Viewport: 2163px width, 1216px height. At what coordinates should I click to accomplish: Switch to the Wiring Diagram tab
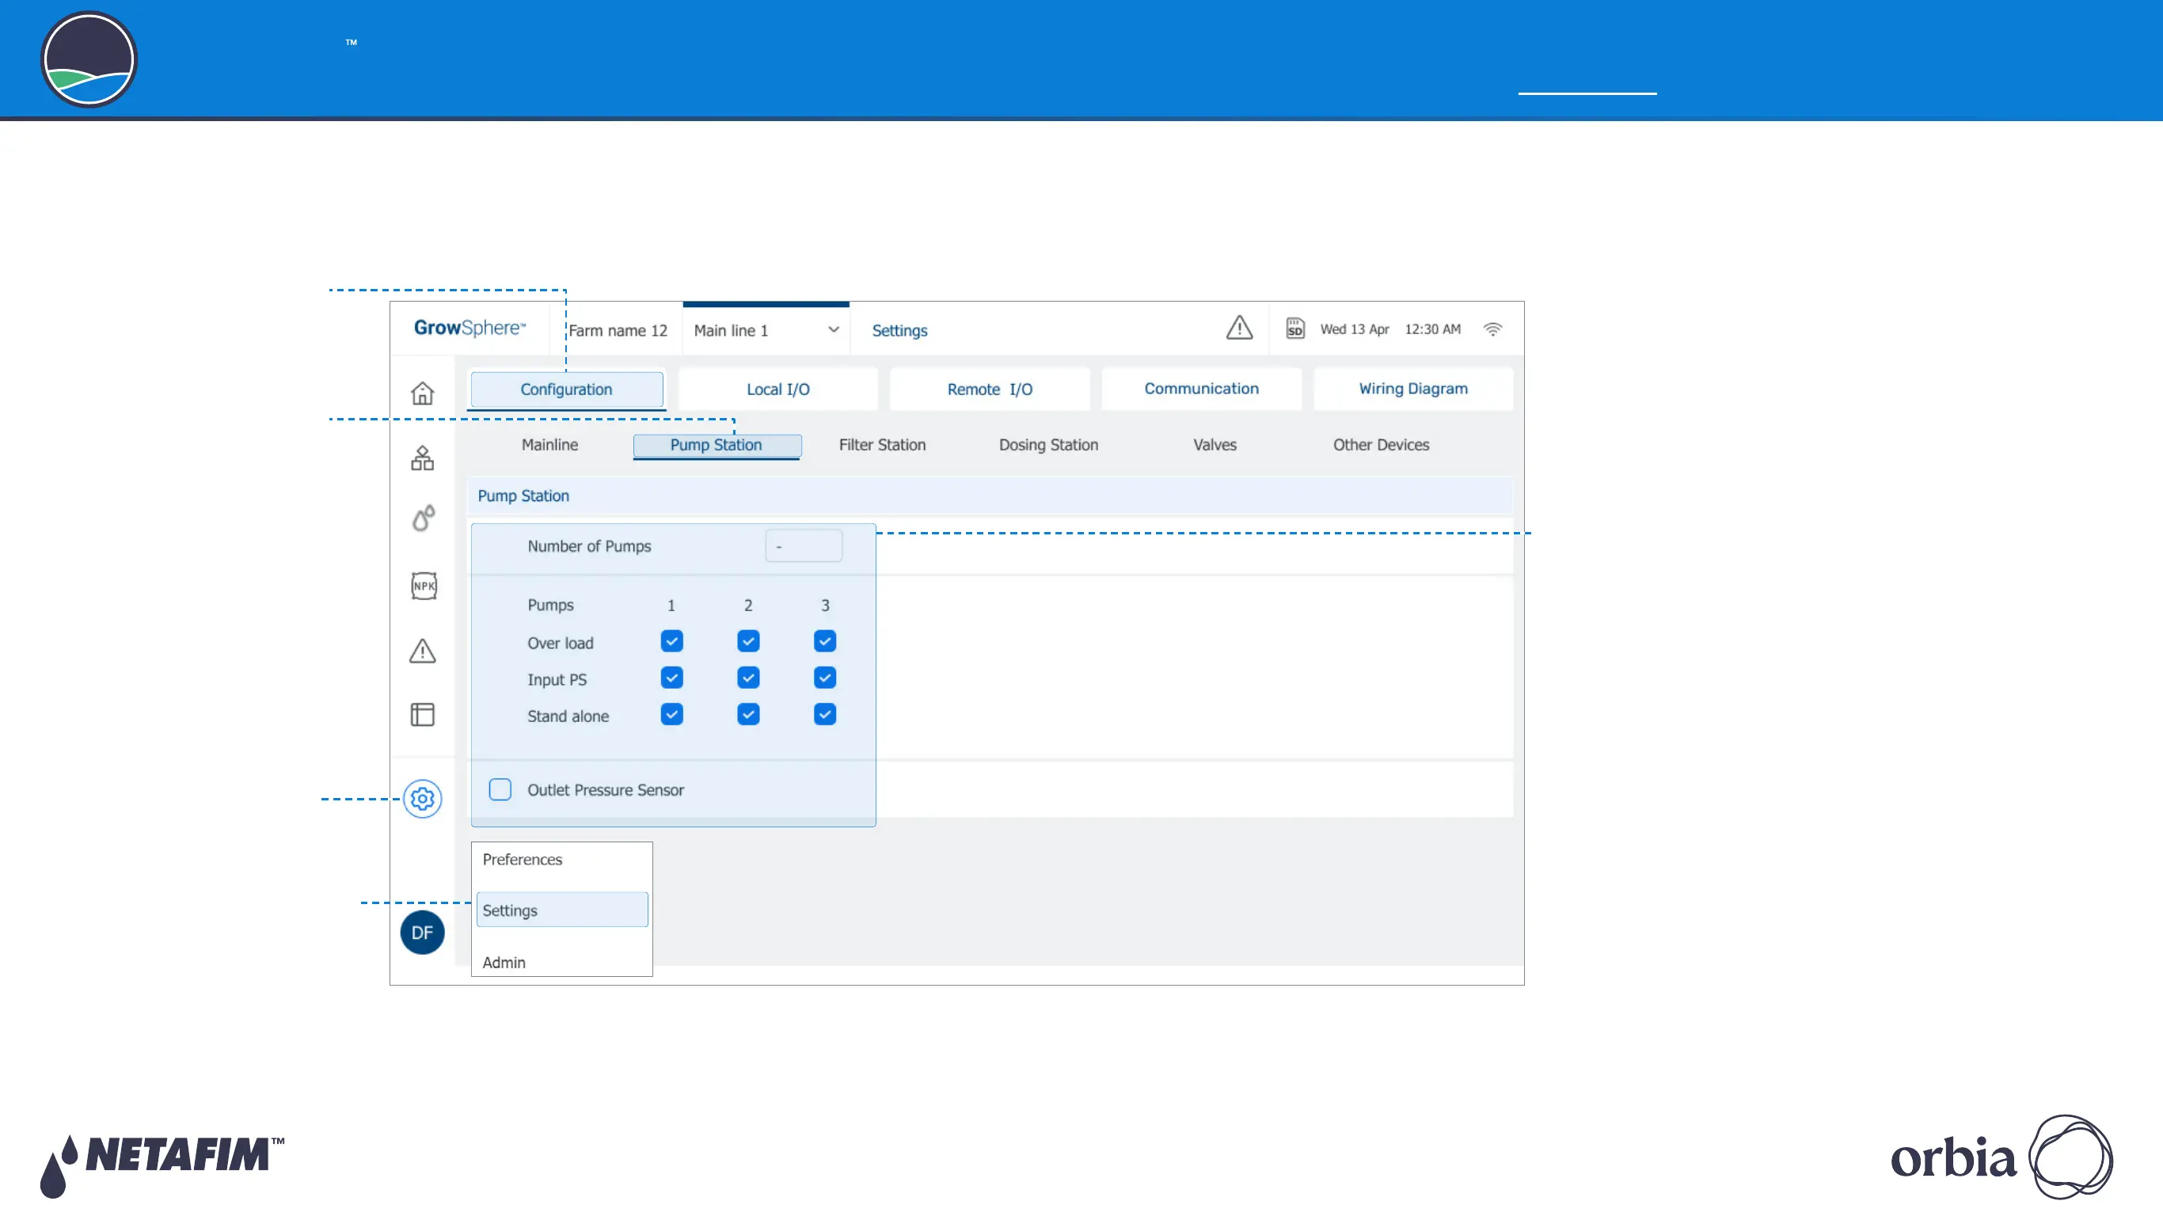[1413, 389]
